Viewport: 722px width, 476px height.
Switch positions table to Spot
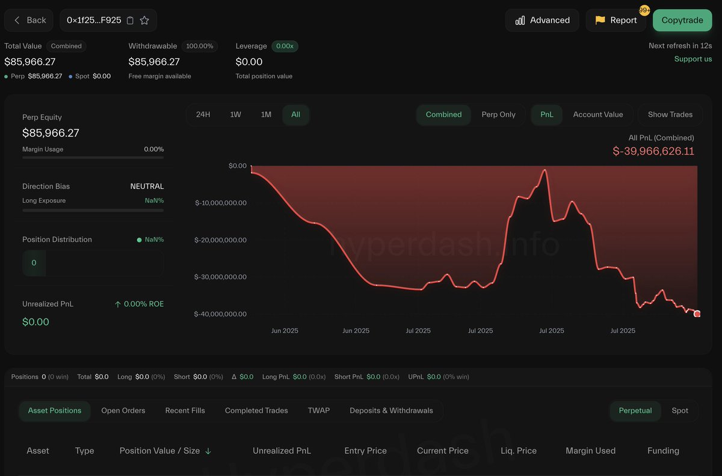[x=680, y=410]
